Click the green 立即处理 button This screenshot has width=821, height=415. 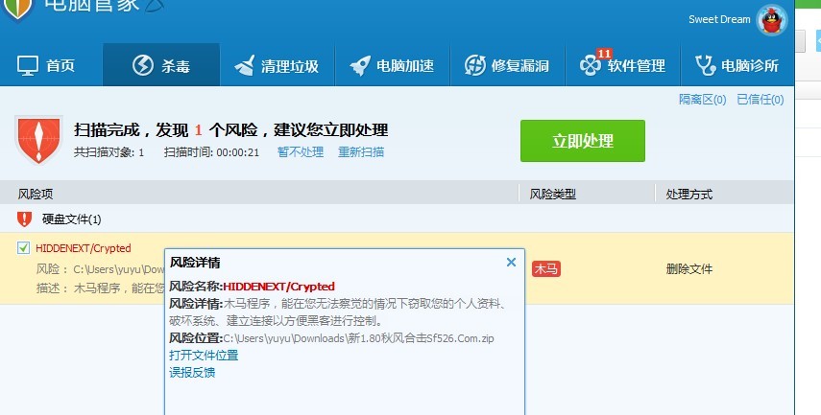[x=583, y=141]
